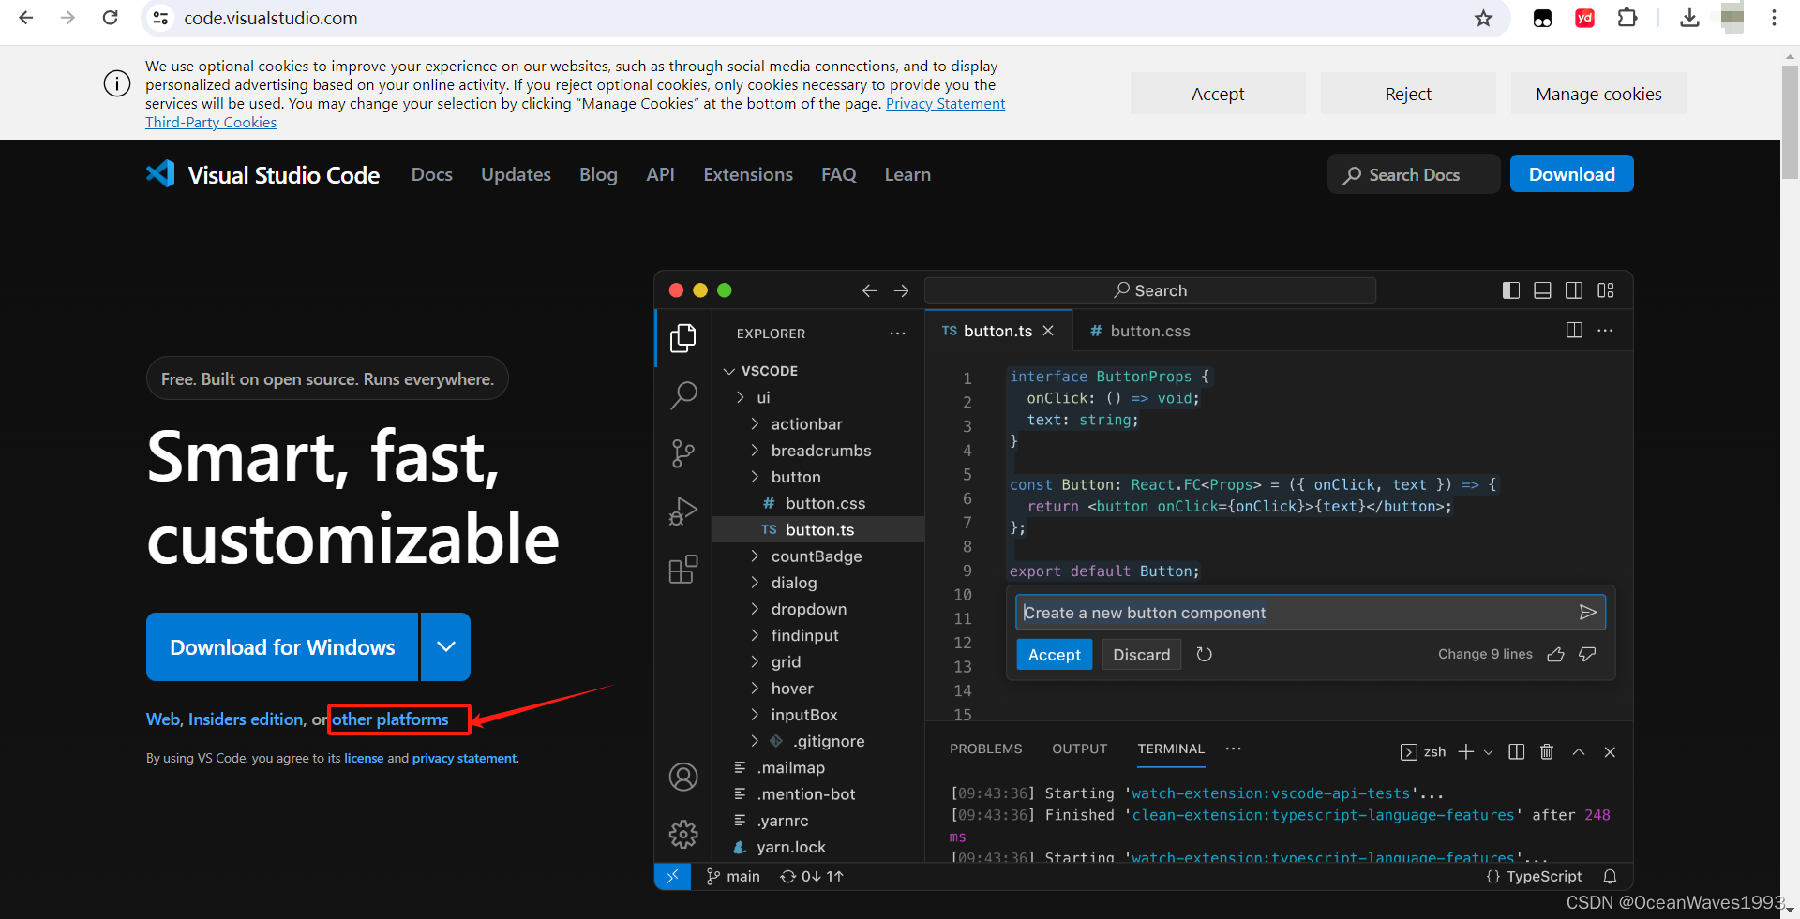Image resolution: width=1800 pixels, height=919 pixels.
Task: Toggle primary side bar layout icon
Action: (x=1511, y=290)
